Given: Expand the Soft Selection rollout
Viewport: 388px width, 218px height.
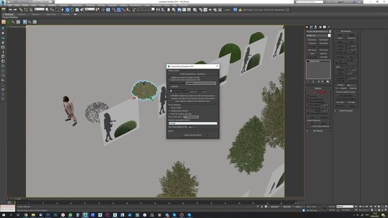Looking at the screenshot, I should 318,131.
